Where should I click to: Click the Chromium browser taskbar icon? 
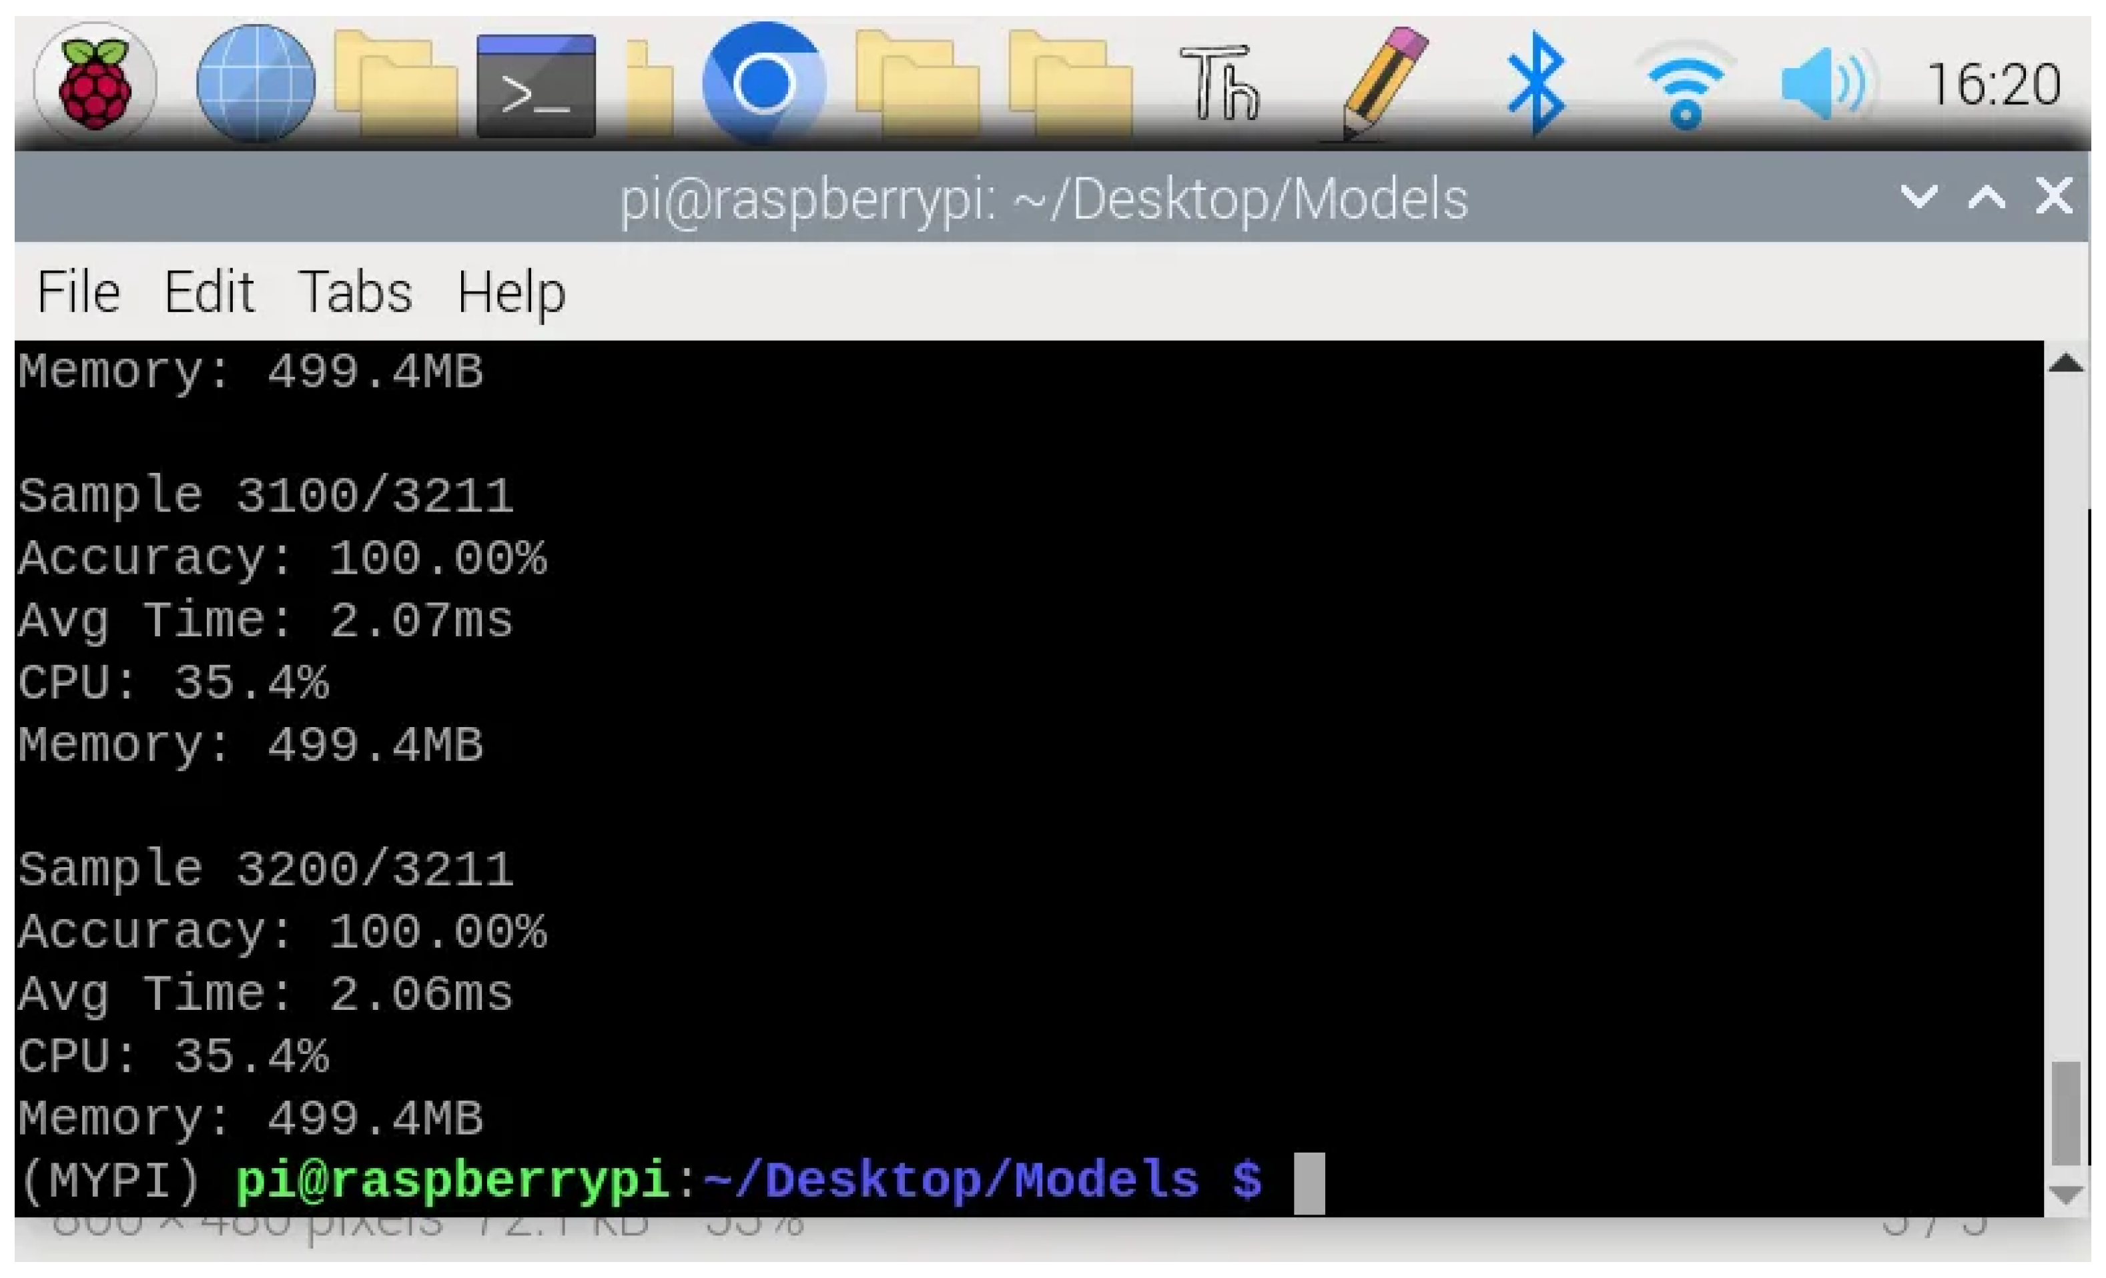click(763, 84)
